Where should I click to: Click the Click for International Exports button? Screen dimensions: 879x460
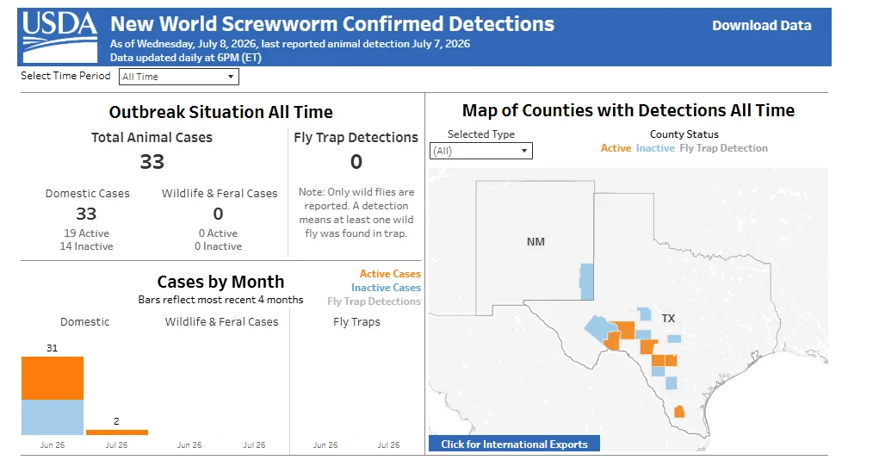514,444
